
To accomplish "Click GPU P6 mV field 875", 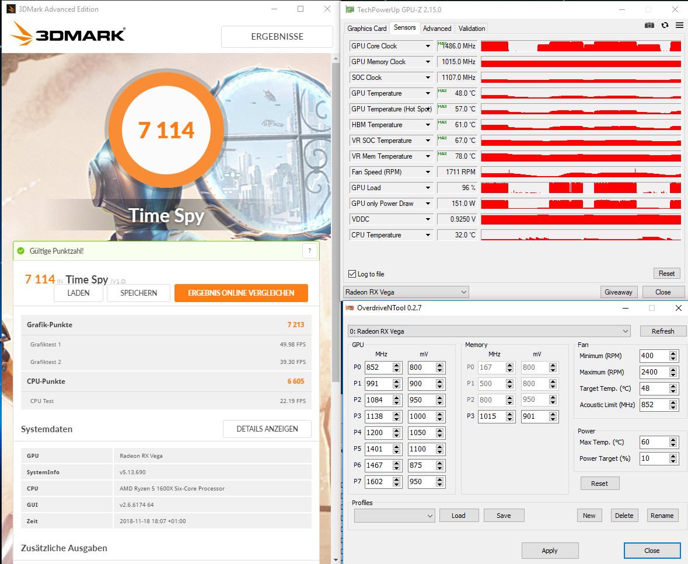I will pyautogui.click(x=422, y=465).
